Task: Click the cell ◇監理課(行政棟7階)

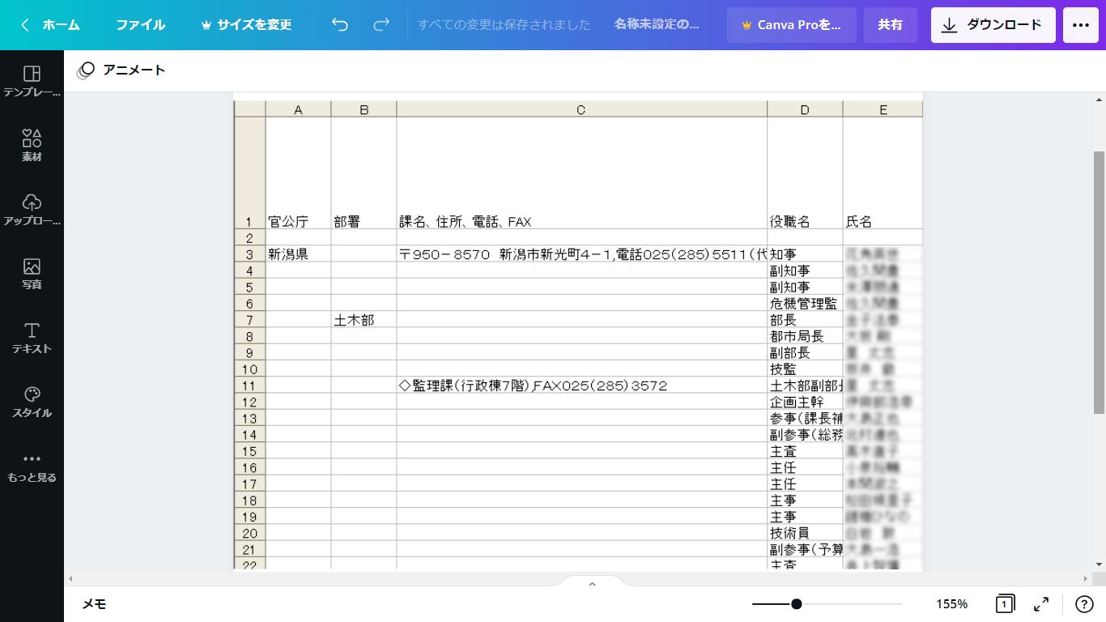Action: coord(581,386)
